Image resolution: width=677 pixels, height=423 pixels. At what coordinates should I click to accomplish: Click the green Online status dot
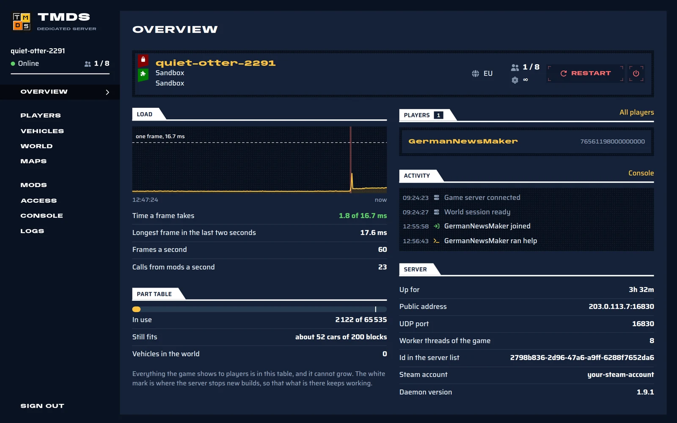(13, 64)
